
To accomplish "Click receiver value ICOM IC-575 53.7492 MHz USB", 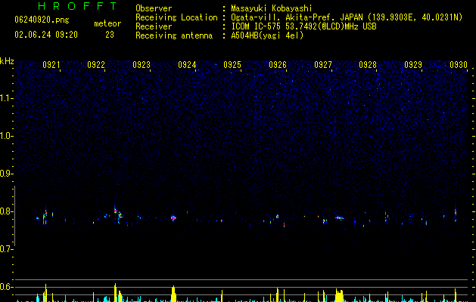I will [303, 26].
